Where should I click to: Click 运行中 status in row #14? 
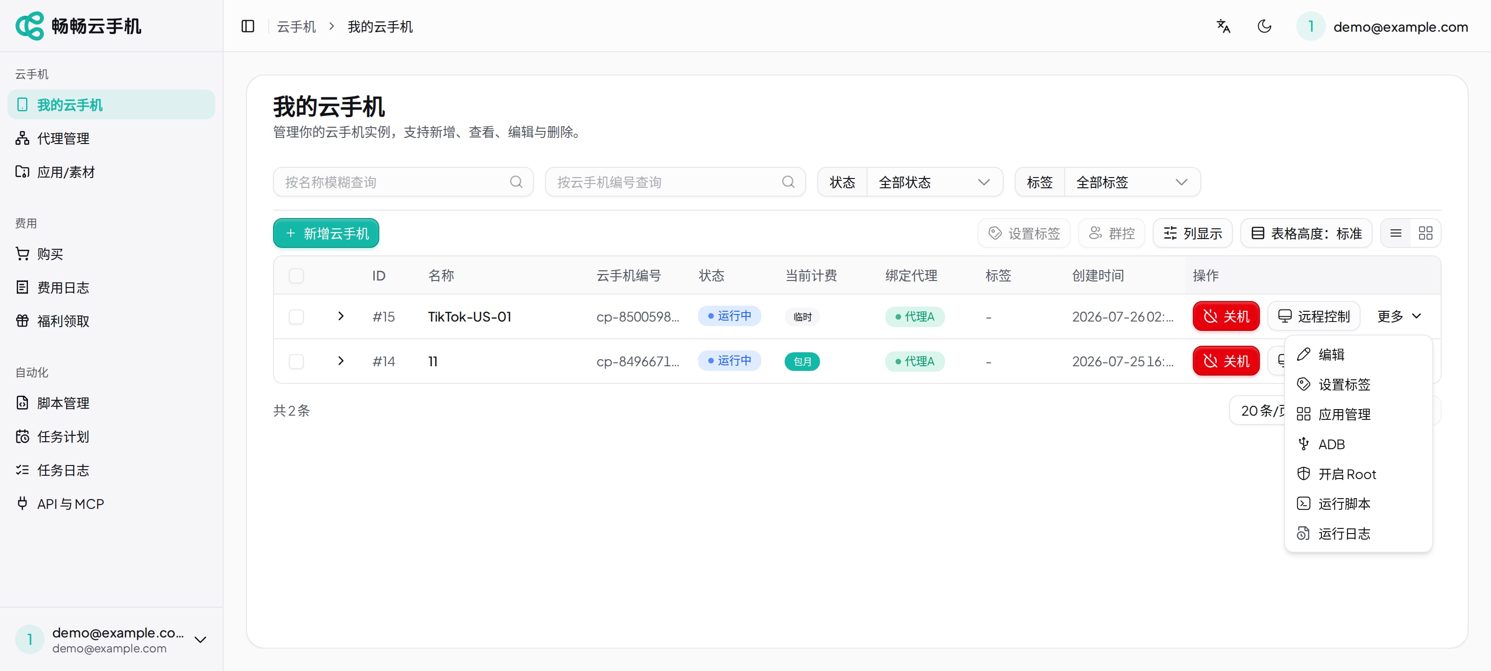click(x=729, y=361)
